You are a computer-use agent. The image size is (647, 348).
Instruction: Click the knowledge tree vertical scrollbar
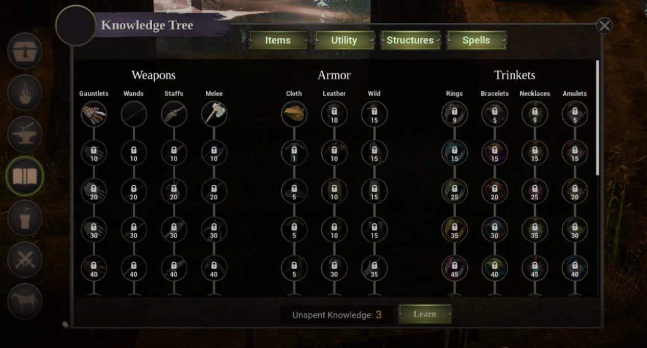pyautogui.click(x=597, y=118)
